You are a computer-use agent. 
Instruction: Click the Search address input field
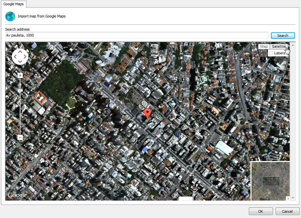[137, 36]
